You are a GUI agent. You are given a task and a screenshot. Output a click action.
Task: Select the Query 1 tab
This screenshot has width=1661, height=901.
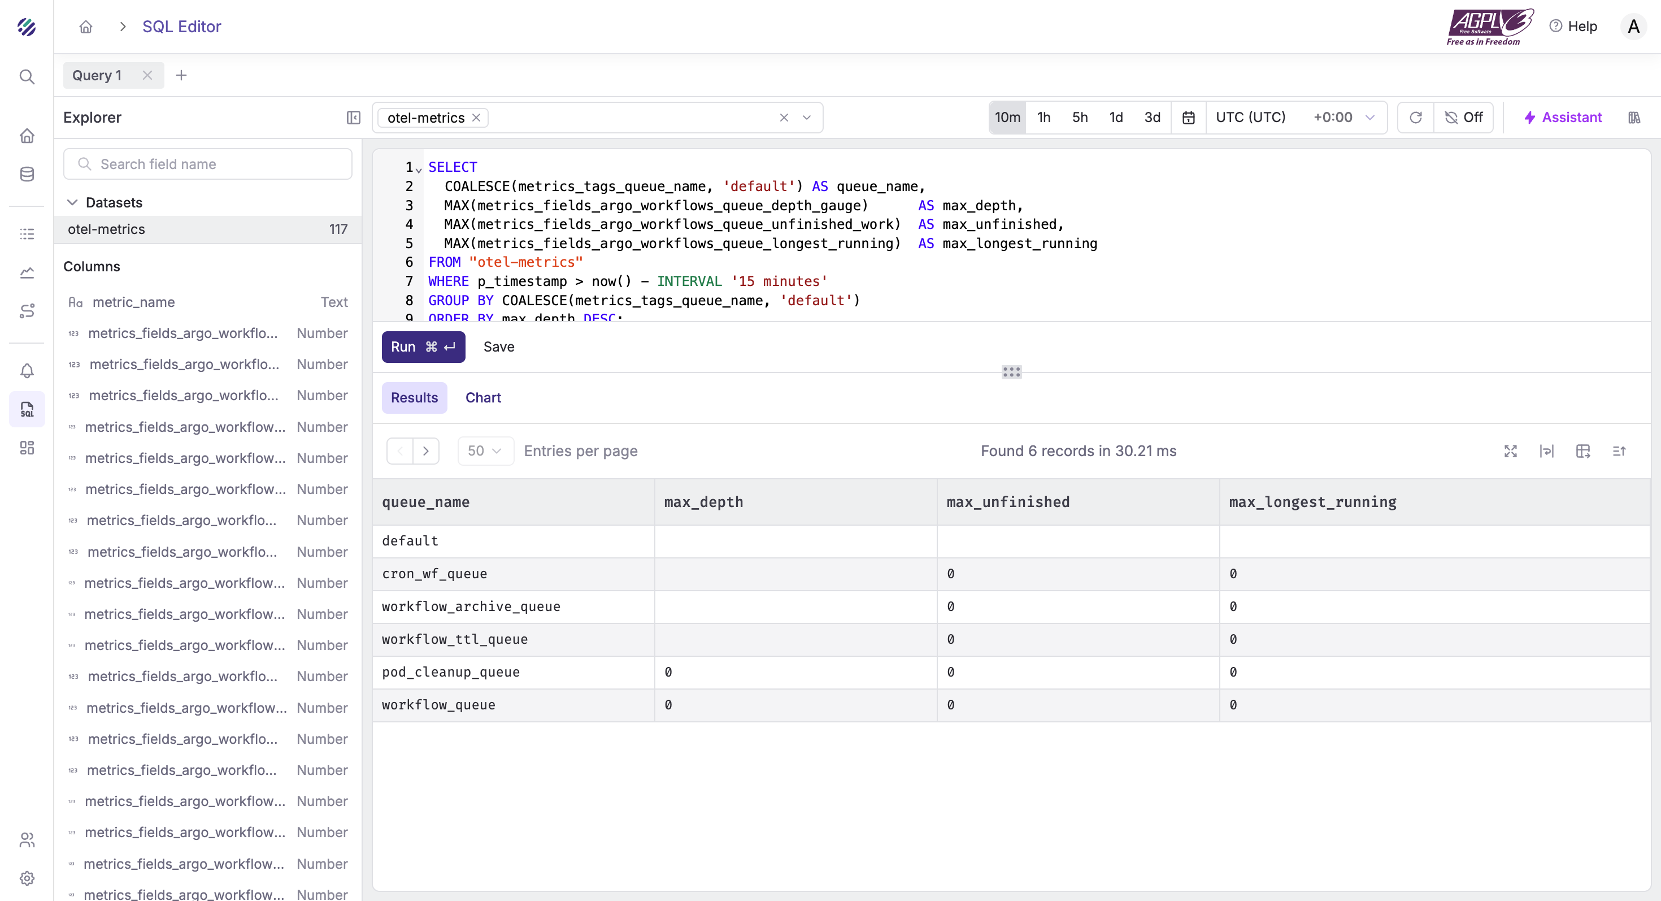pos(97,75)
